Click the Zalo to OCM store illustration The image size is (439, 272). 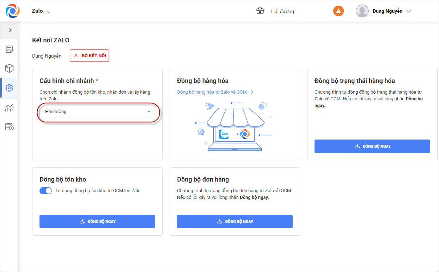pyautogui.click(x=235, y=127)
